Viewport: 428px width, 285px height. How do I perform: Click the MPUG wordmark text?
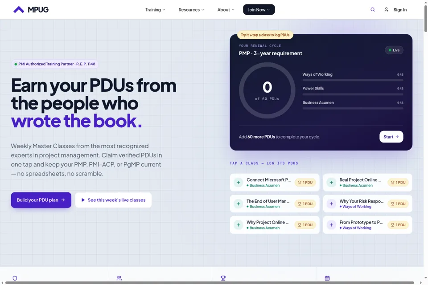38,9
